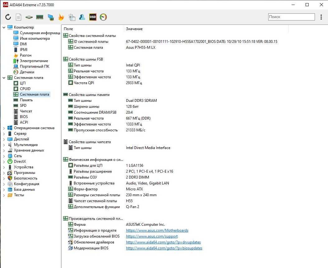Click the sensor gauge toolbar icon
Screen dimensions: 328x268
[103, 17]
